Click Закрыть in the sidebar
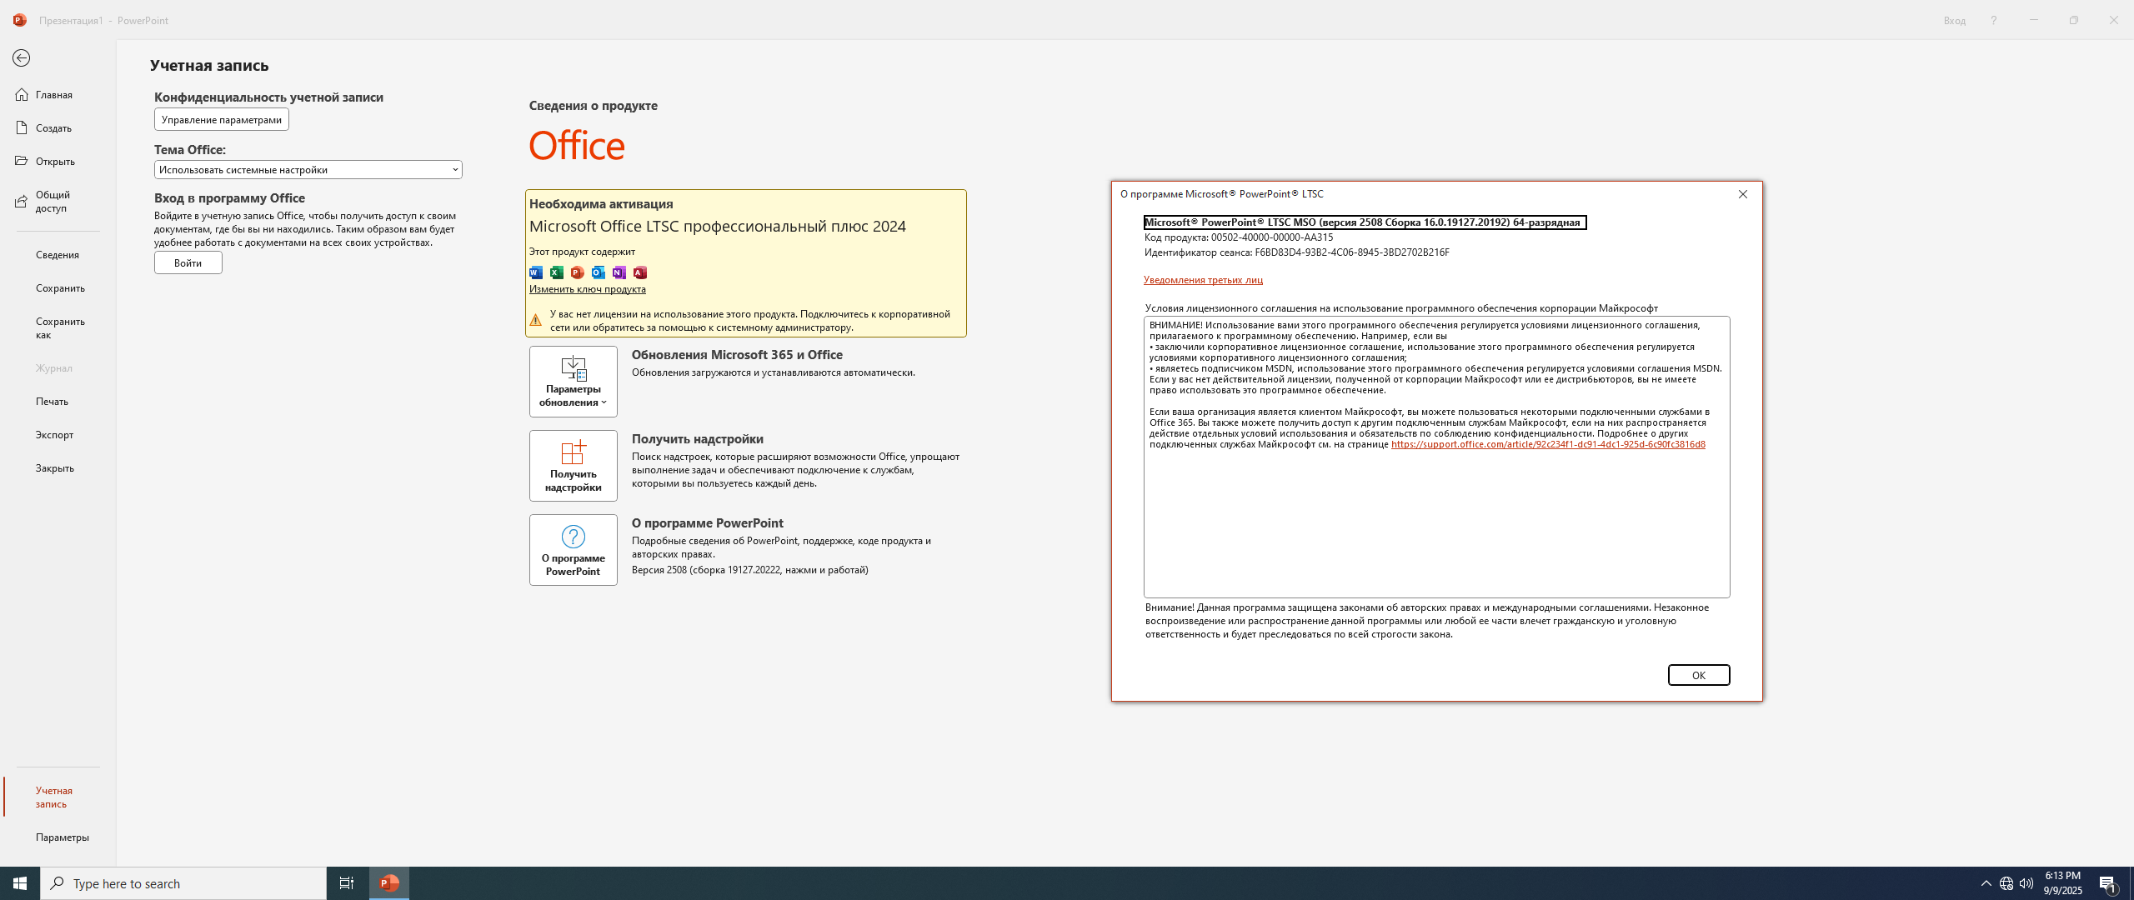The image size is (2134, 900). [x=58, y=468]
